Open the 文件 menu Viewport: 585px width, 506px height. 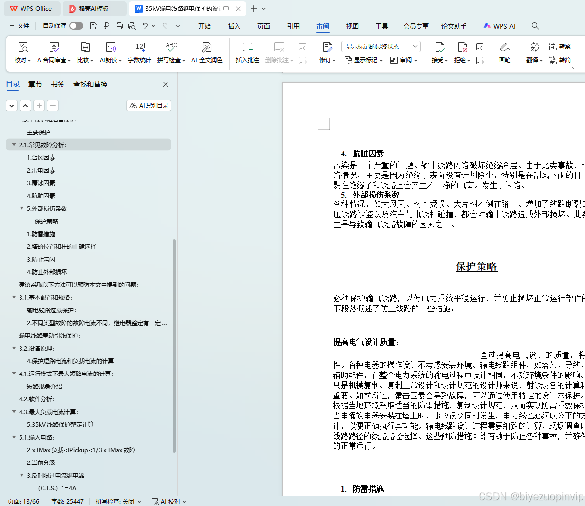click(20, 26)
